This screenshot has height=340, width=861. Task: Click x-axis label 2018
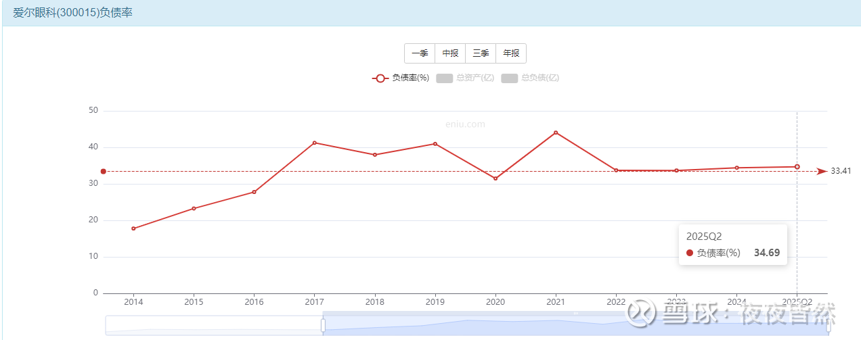(x=374, y=301)
